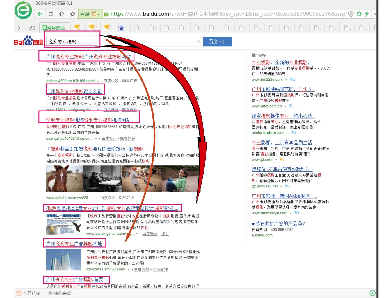Open the 摄影教室 拍摄锐利照片的进阶技巧 result
Viewport: 386px width, 298px height.
click(95, 149)
